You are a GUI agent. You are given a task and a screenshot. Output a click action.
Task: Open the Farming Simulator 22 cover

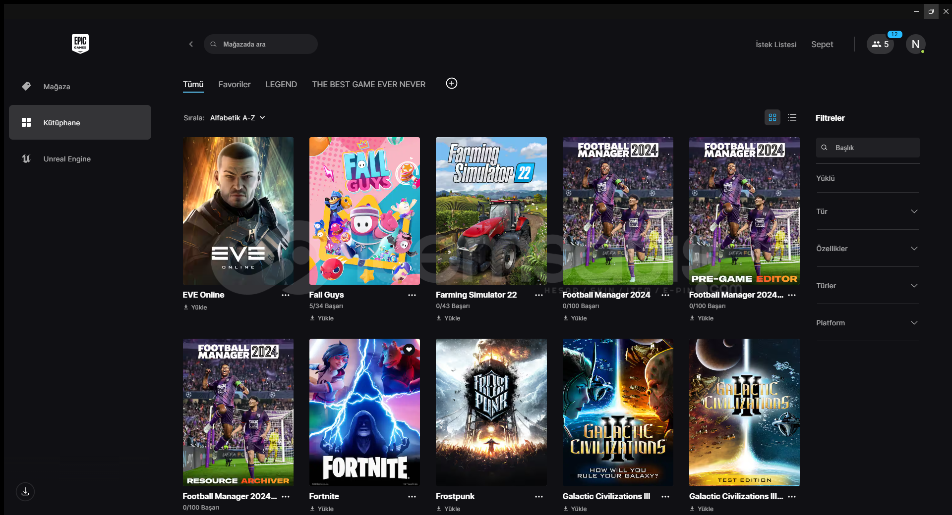pos(491,211)
